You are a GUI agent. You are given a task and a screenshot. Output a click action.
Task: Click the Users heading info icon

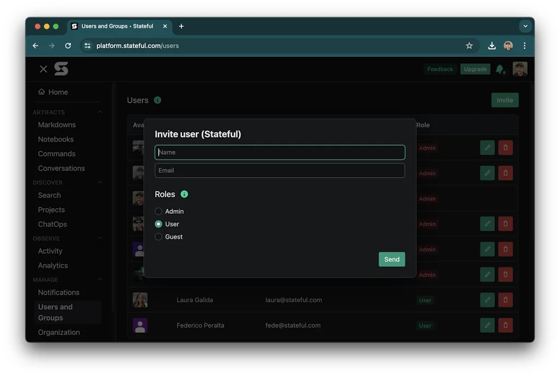tap(157, 100)
